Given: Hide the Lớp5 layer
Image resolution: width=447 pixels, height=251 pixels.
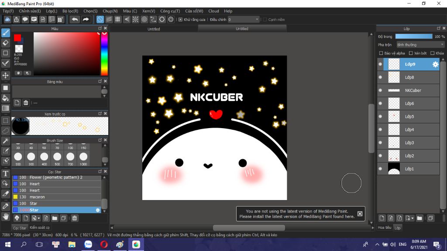Looking at the screenshot, I should point(380,117).
